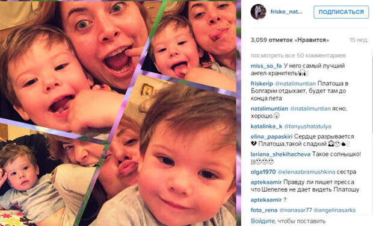Open the natalimuntian commenter profile
Viewport: 373px width, 226px height.
270,108
